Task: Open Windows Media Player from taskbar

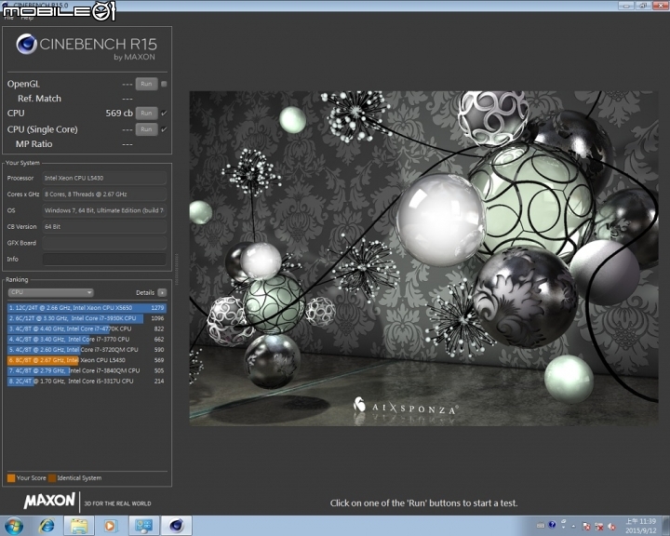Action: [x=110, y=526]
